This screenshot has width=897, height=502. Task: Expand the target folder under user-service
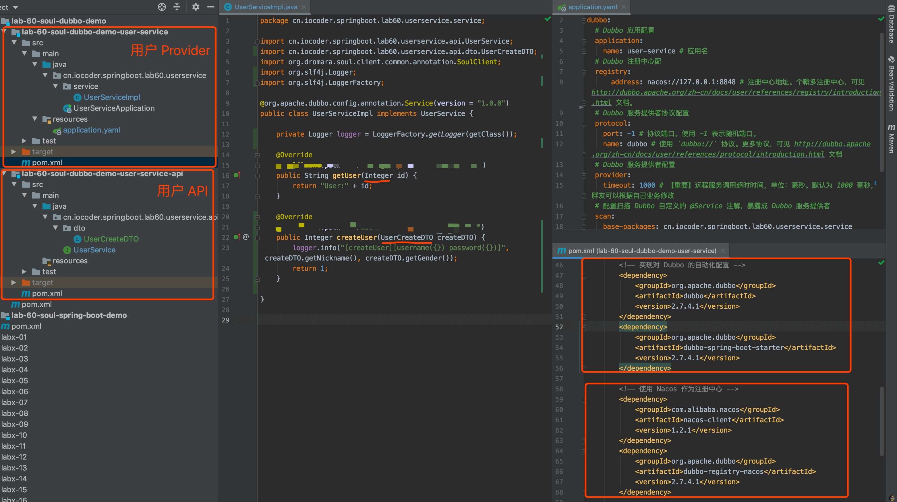coord(13,152)
